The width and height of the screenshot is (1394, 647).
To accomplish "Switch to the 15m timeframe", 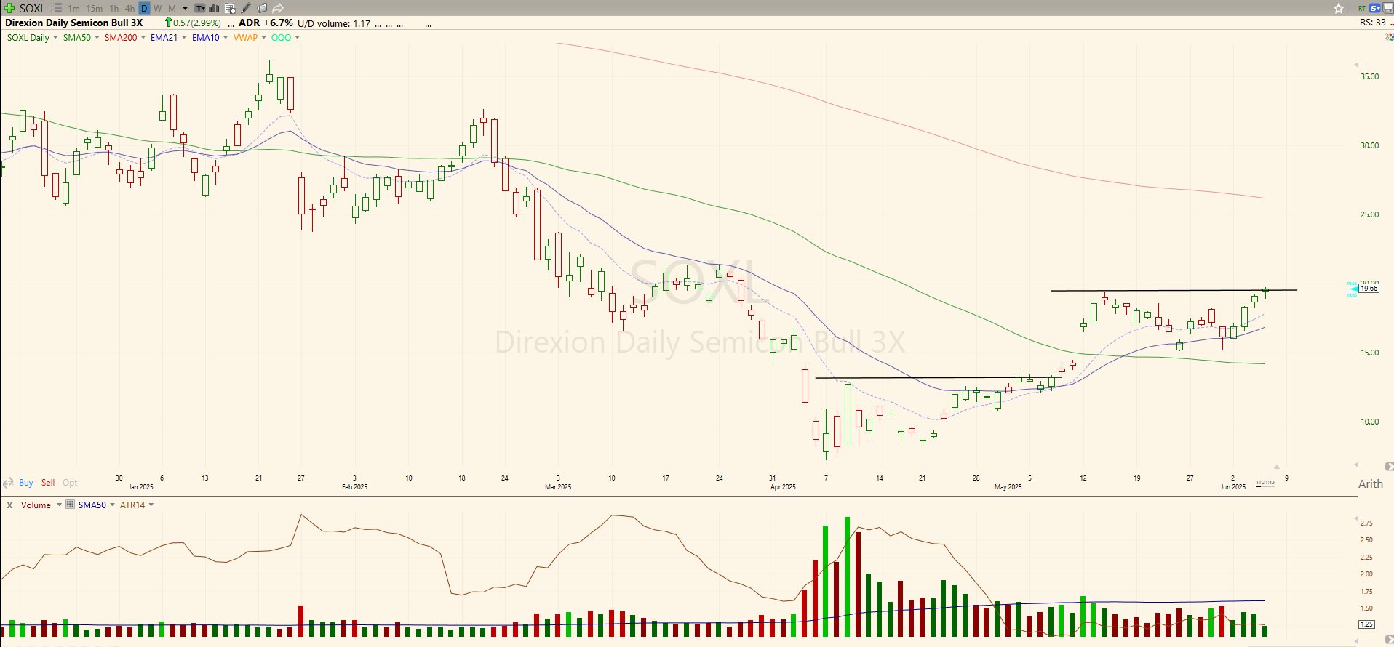I will coord(95,8).
